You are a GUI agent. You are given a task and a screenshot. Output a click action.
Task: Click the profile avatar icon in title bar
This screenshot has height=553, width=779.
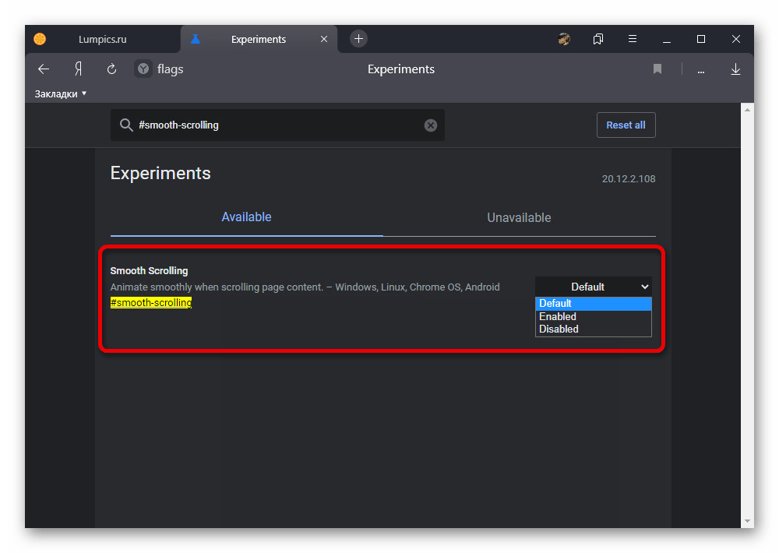pyautogui.click(x=564, y=39)
